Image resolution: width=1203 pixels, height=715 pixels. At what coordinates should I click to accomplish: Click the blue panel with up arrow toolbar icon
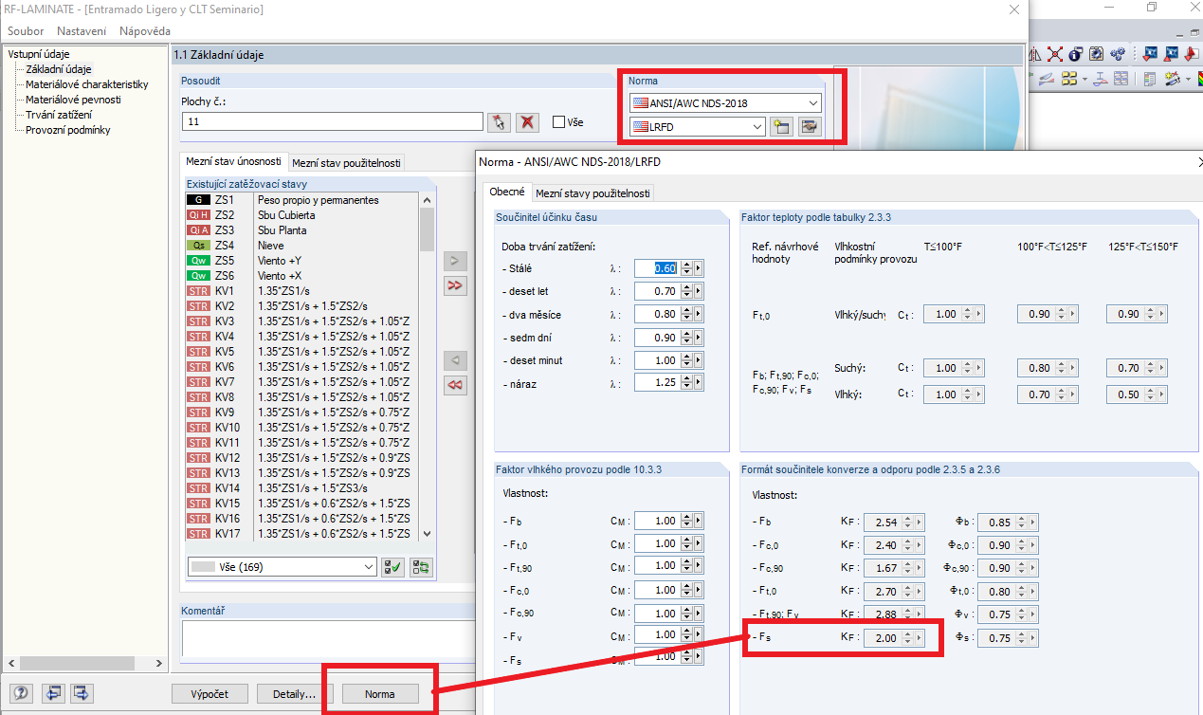click(x=1173, y=54)
